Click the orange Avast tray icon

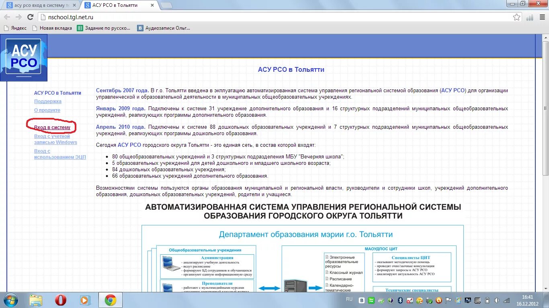tap(438, 300)
